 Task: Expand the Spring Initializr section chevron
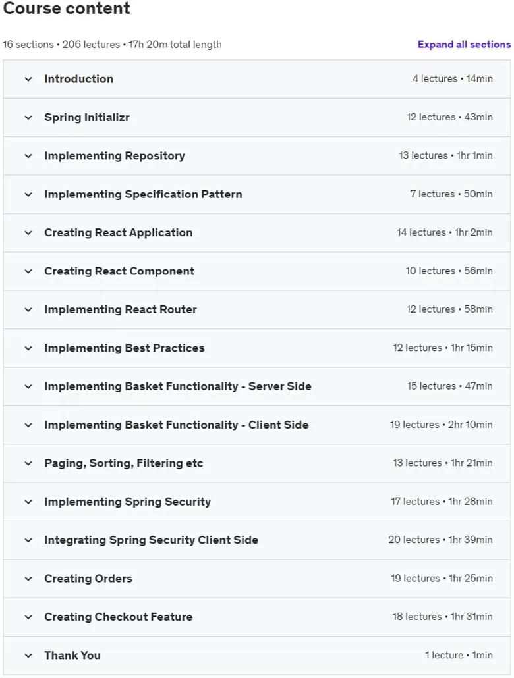[28, 118]
